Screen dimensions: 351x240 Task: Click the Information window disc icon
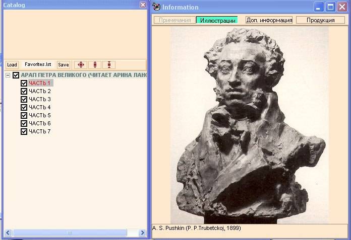pyautogui.click(x=156, y=7)
